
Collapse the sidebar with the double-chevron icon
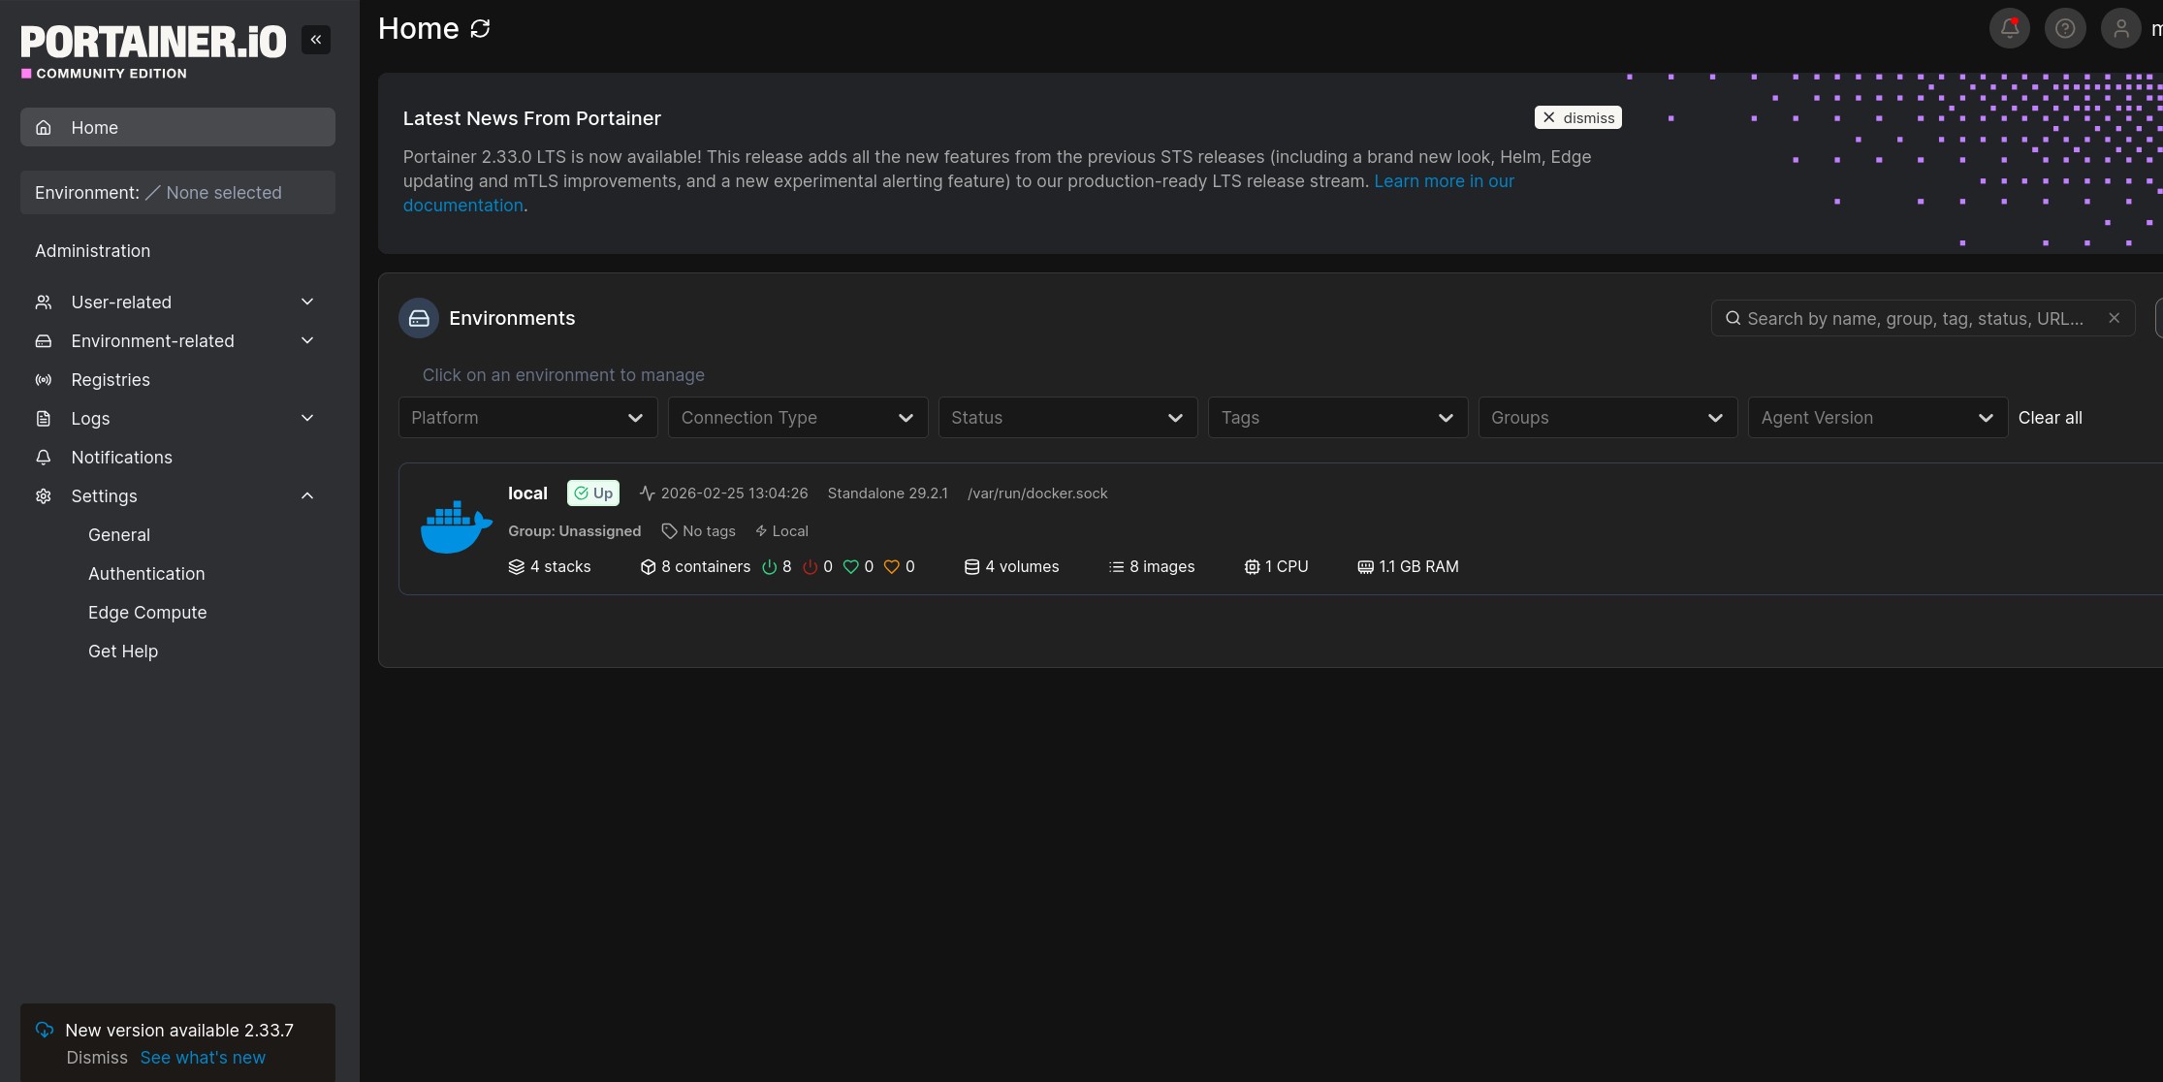pos(316,40)
